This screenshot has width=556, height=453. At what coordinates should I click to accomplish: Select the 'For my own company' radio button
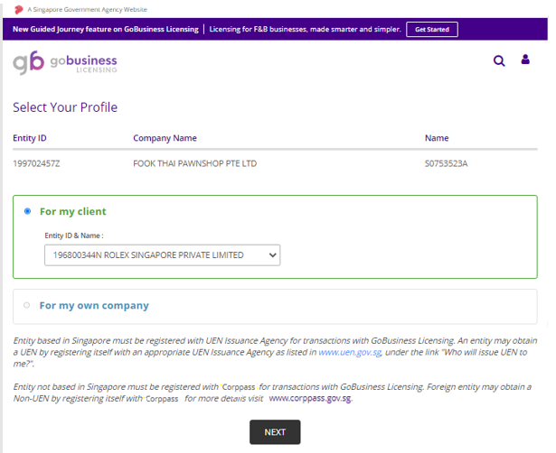[x=27, y=305]
